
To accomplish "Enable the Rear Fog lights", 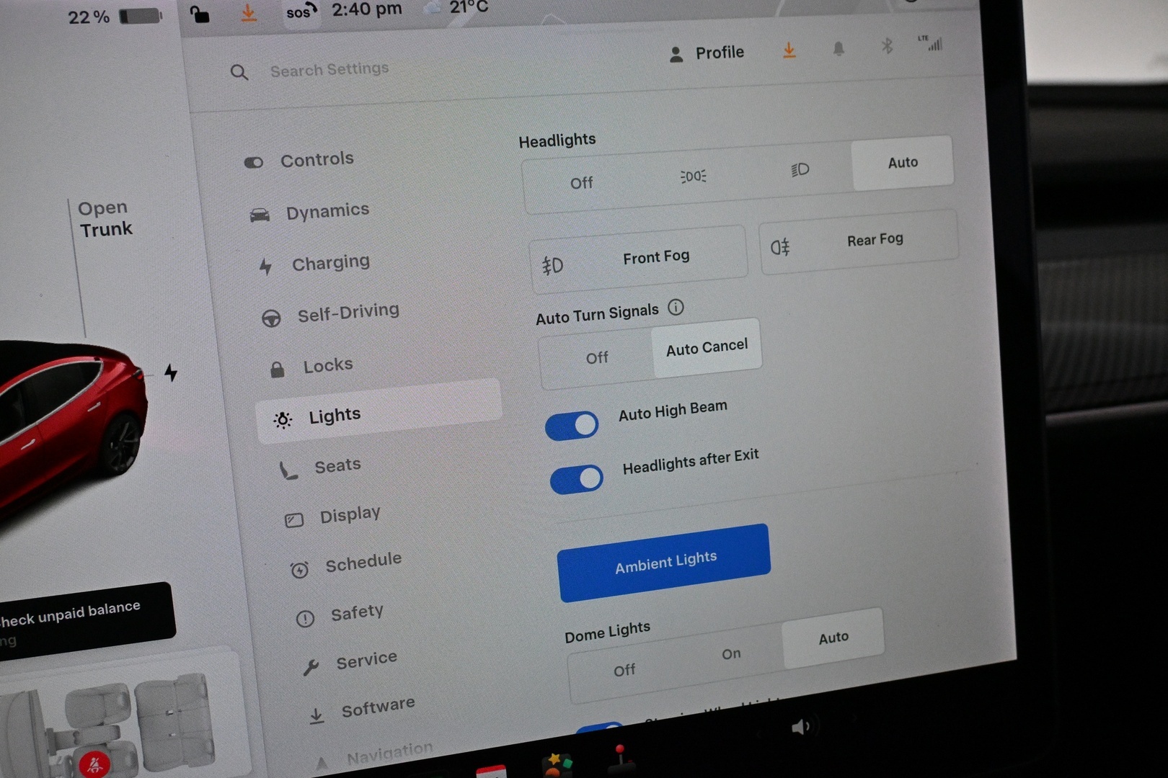I will [859, 243].
